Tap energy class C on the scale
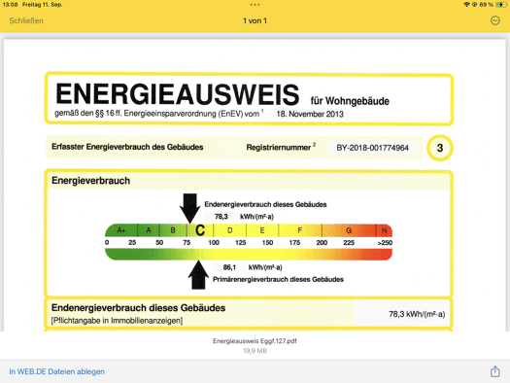Viewport: 510px width, 383px height. click(x=200, y=230)
